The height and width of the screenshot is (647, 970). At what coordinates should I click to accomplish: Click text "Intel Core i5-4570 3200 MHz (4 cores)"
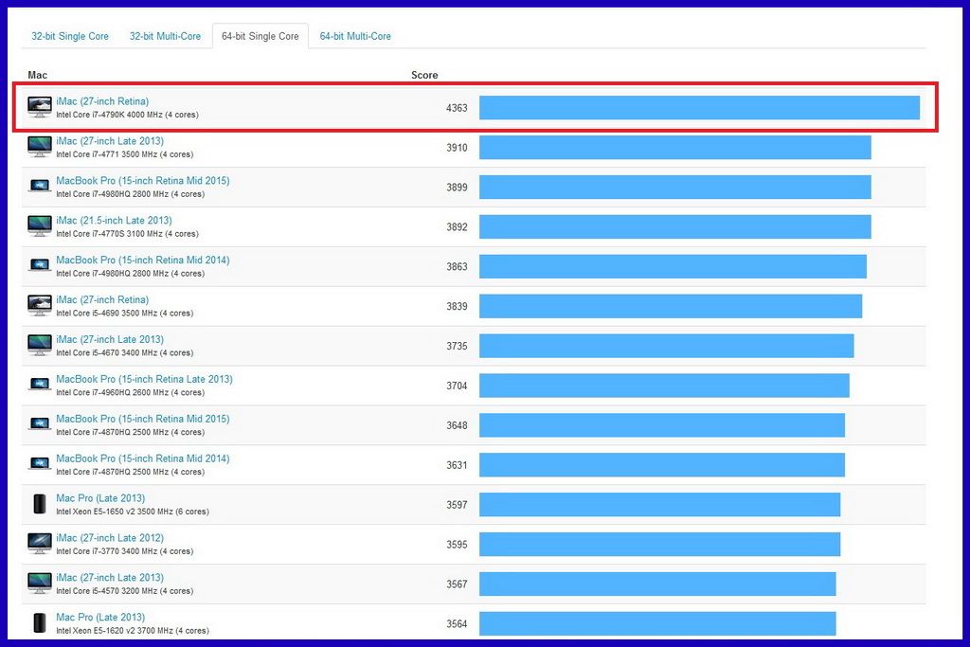124,591
